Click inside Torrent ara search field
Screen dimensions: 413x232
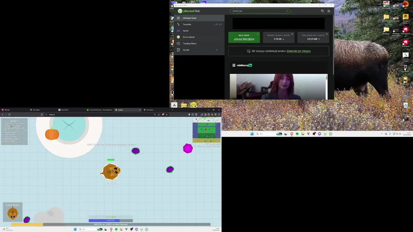click(260, 11)
